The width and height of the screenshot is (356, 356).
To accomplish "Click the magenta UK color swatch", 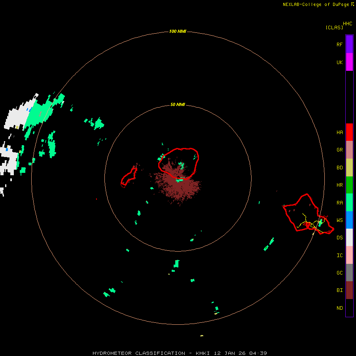I will [349, 62].
